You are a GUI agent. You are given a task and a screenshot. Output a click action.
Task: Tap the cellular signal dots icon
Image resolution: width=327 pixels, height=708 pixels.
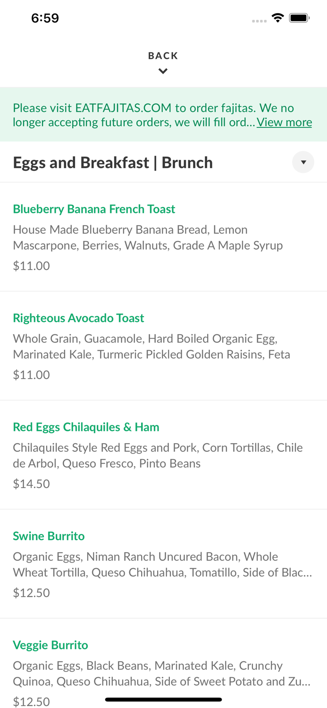(260, 20)
